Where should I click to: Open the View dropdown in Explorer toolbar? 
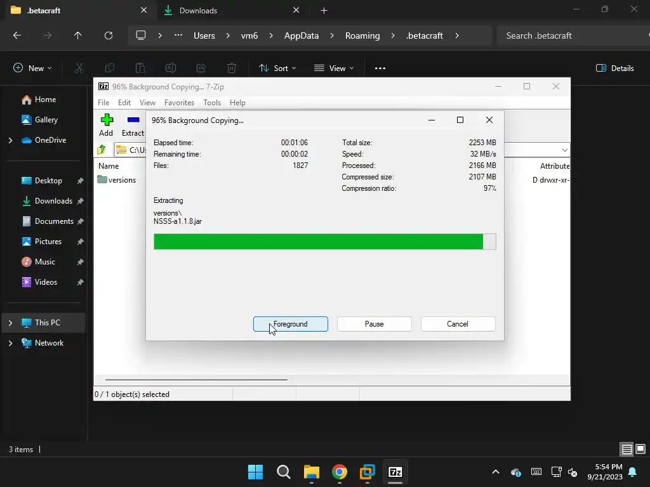334,68
